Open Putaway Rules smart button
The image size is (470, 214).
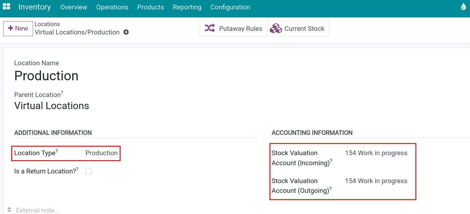(233, 29)
